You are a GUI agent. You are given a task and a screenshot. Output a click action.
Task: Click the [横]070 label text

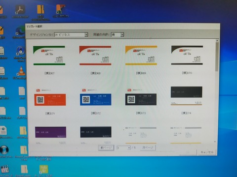pos(187,73)
